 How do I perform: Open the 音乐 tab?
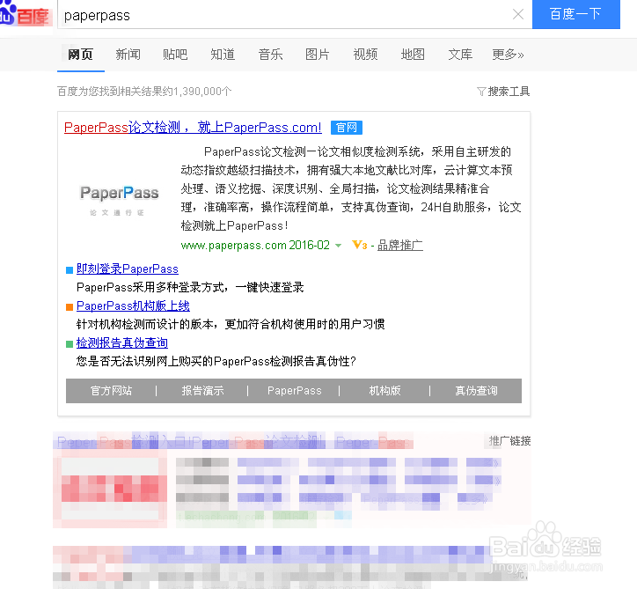point(270,55)
